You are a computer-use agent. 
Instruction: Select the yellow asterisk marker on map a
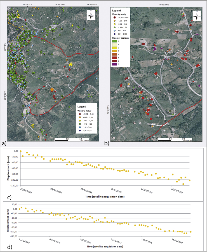tap(70, 64)
